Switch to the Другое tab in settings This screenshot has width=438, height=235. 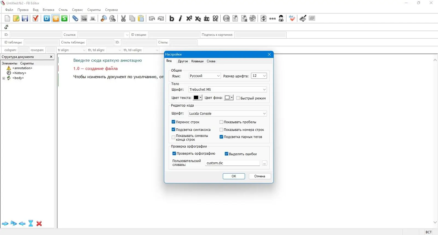[x=183, y=61]
